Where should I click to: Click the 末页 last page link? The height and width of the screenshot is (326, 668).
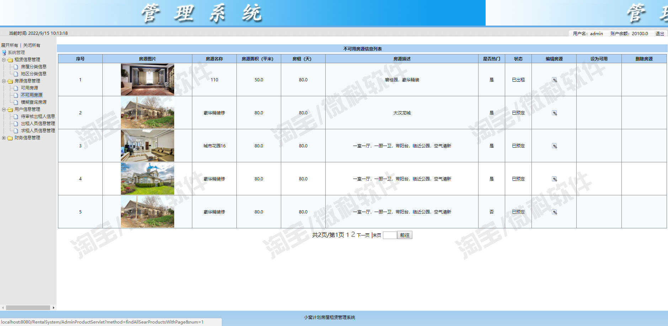coord(377,235)
